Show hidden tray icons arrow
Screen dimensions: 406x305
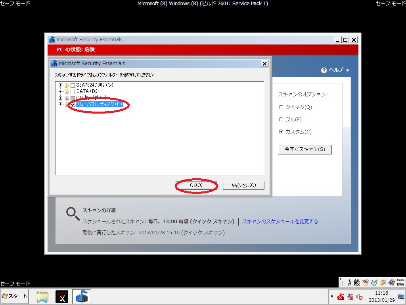332,296
